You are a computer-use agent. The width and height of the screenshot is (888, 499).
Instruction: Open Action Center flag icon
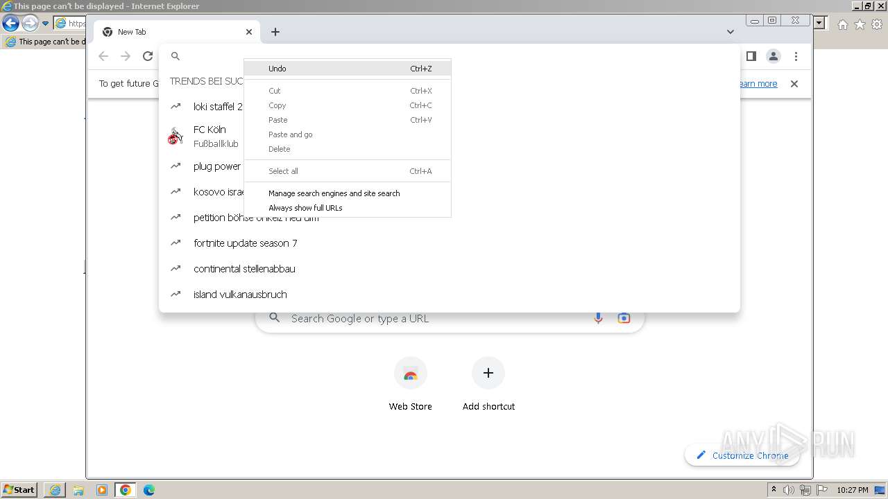pos(822,490)
